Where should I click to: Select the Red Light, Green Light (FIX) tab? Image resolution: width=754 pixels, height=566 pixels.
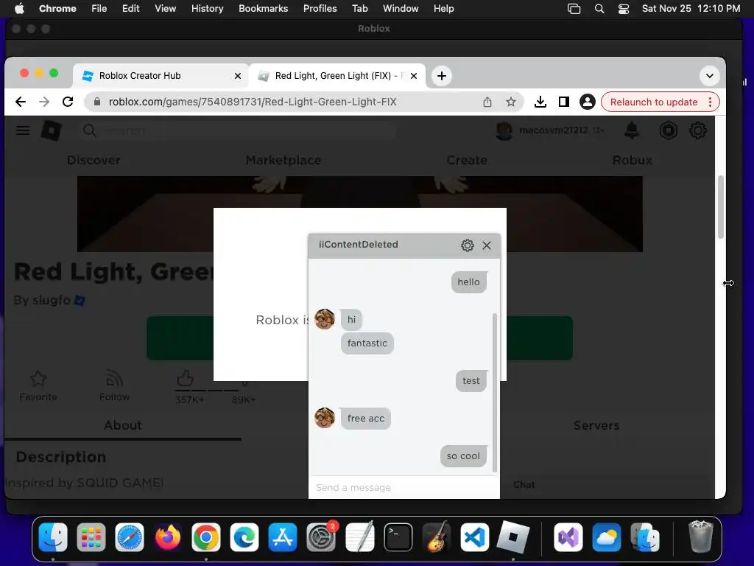coord(337,76)
